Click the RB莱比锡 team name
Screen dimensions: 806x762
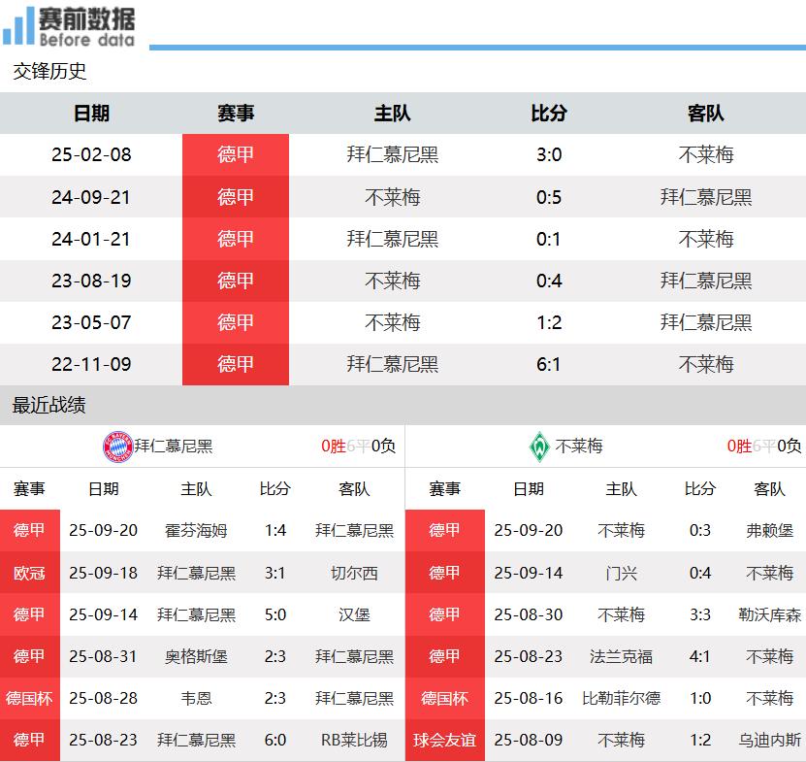354,740
